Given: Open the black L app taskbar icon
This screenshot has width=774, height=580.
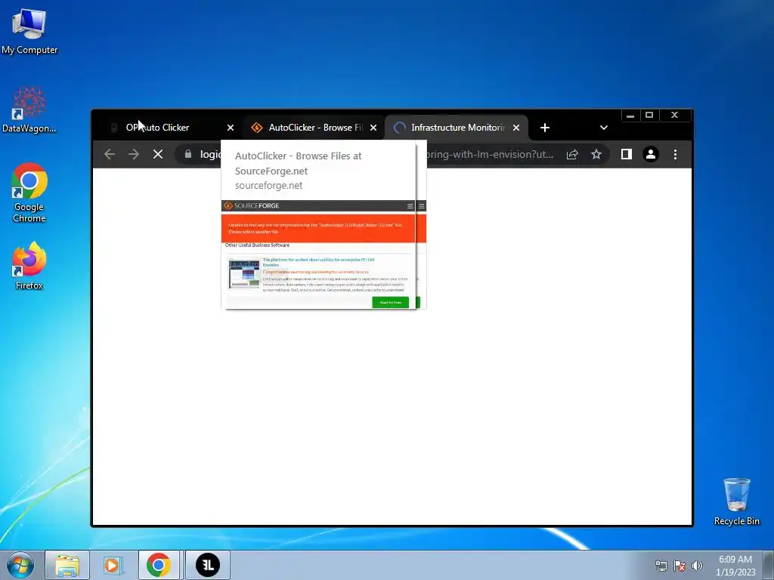Looking at the screenshot, I should pos(208,565).
